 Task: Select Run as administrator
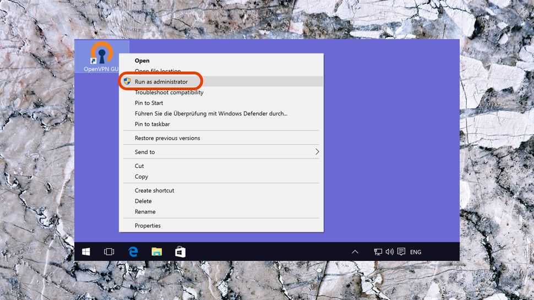pos(161,81)
